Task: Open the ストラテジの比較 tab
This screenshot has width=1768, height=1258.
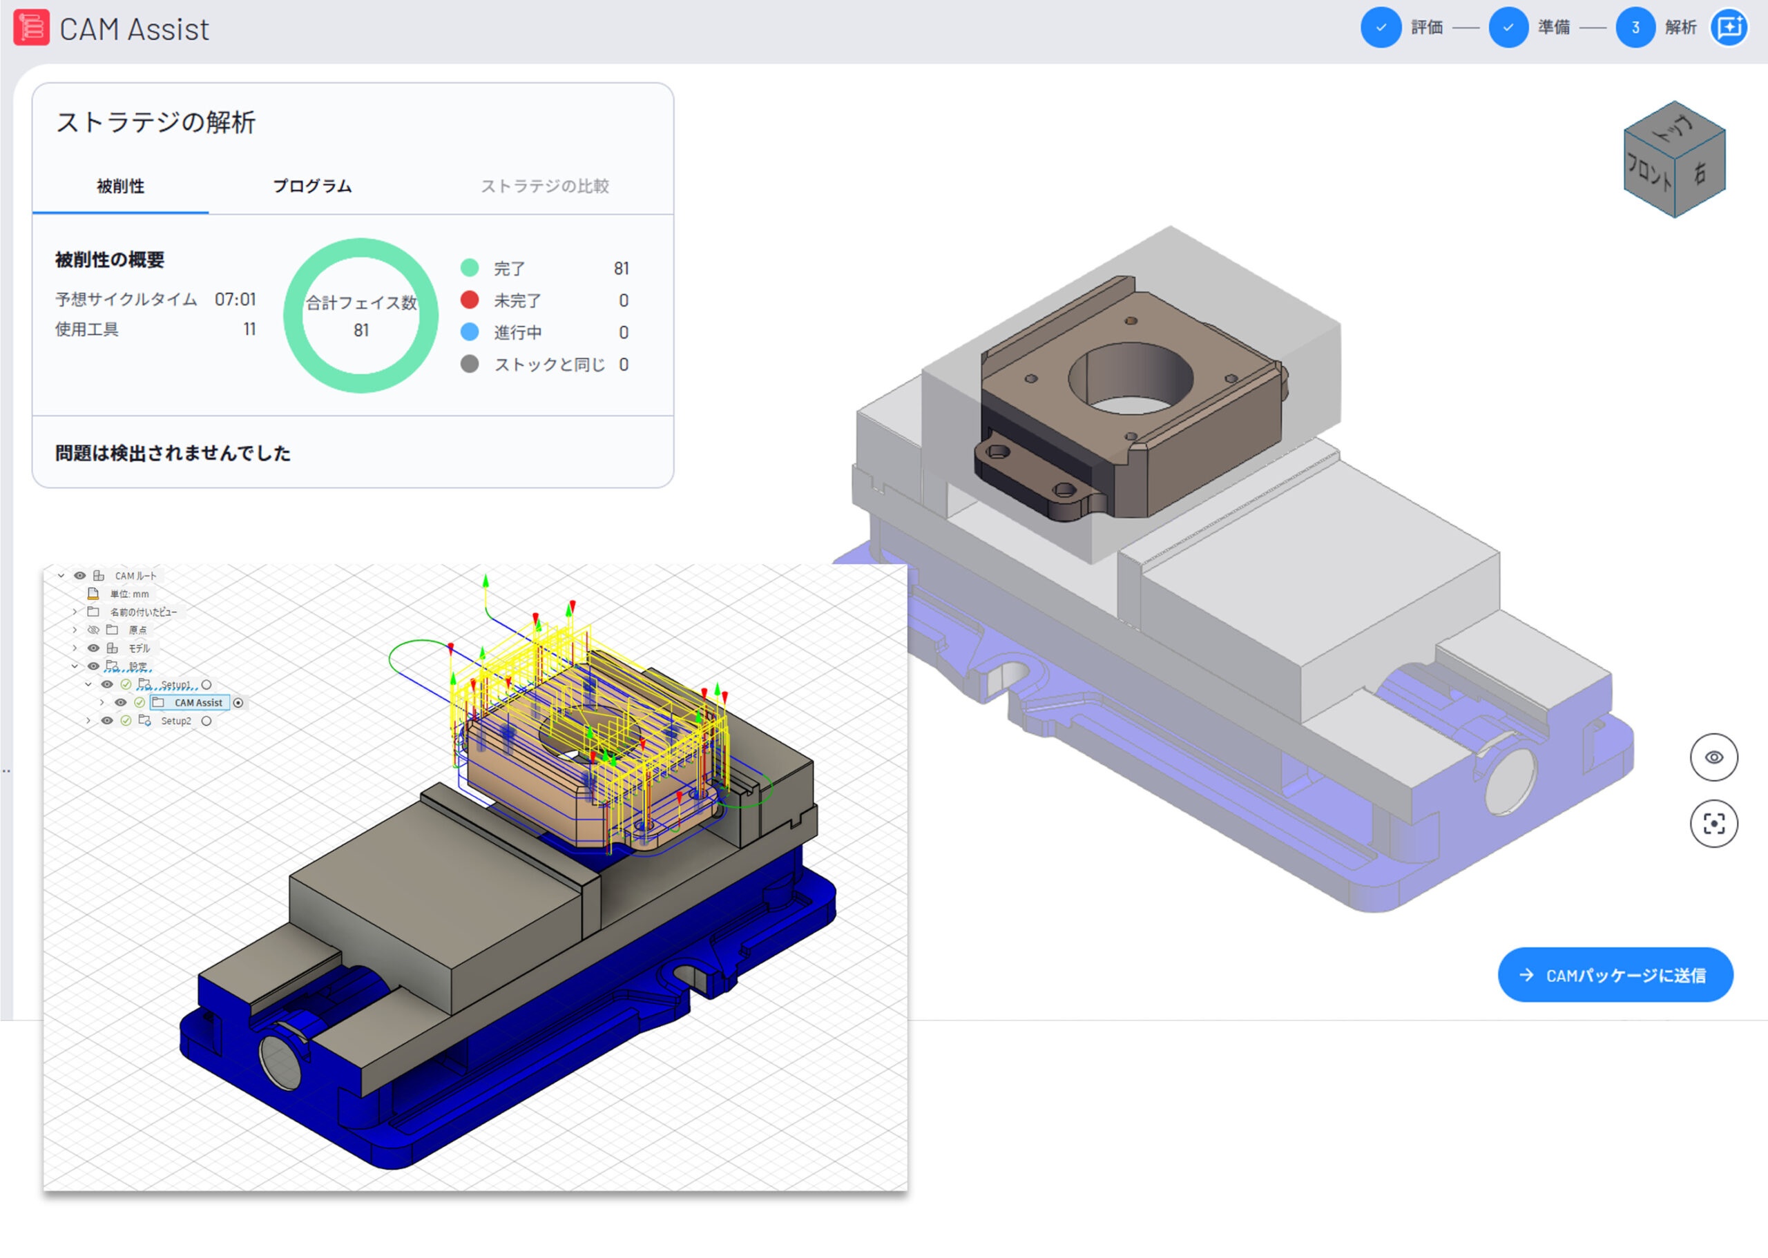Action: tap(545, 186)
